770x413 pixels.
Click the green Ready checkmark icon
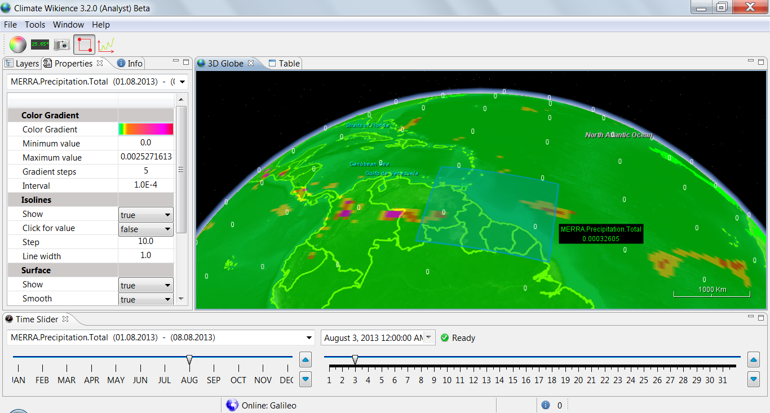pos(445,337)
